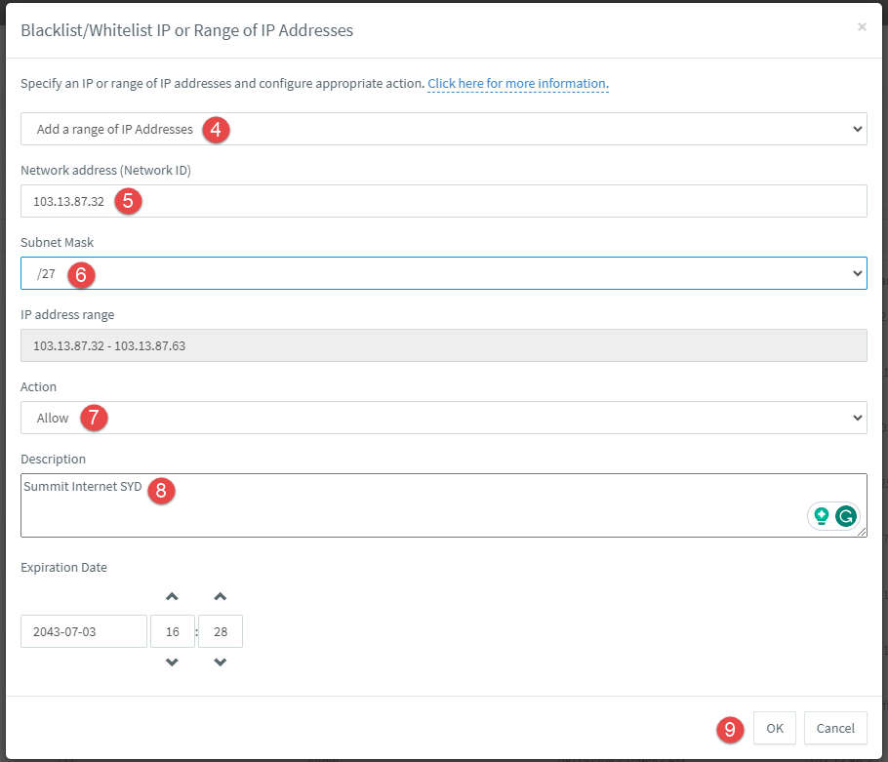888x762 pixels.
Task: Click the minutes field showing 28
Action: (221, 631)
